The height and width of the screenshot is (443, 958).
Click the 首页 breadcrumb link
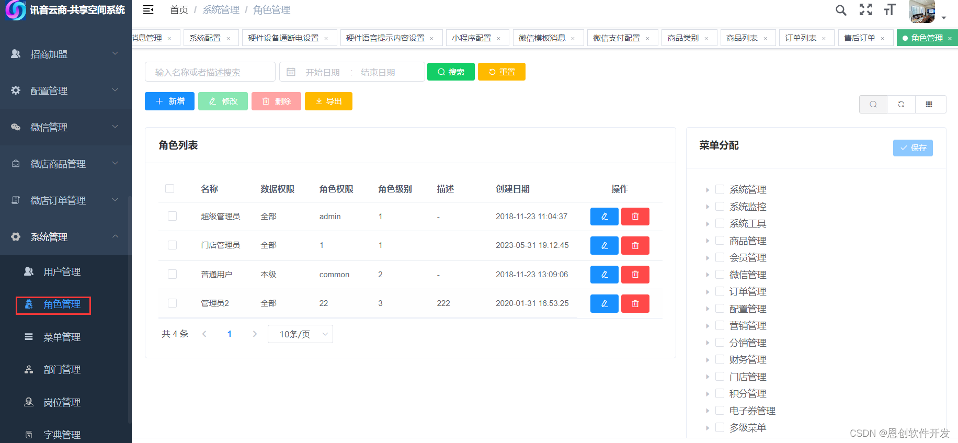click(179, 10)
